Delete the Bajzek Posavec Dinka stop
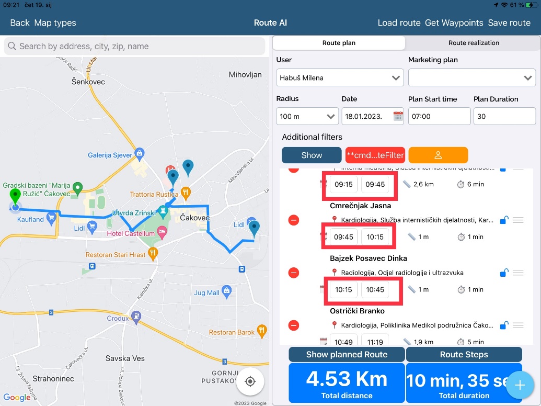This screenshot has height=406, width=541. tap(294, 273)
